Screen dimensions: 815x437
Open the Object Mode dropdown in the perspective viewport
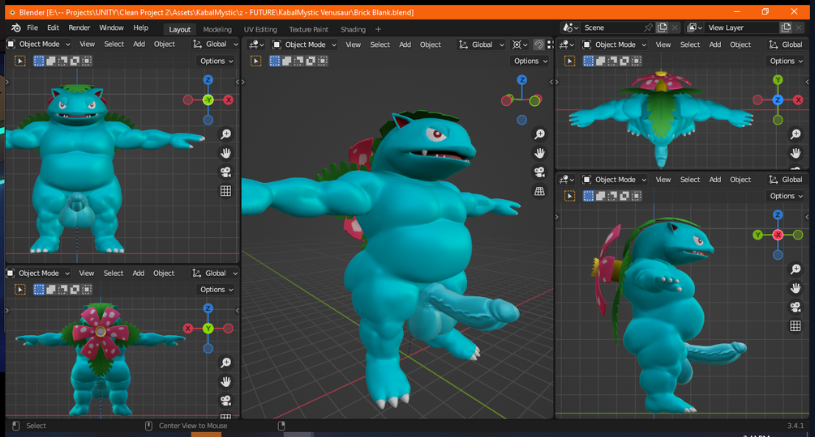tap(305, 45)
